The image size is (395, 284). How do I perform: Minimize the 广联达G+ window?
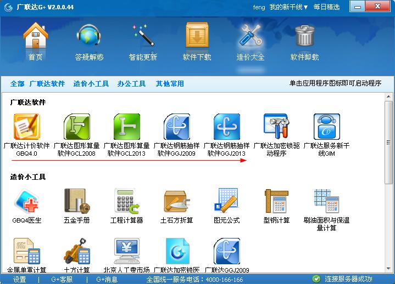coord(358,7)
